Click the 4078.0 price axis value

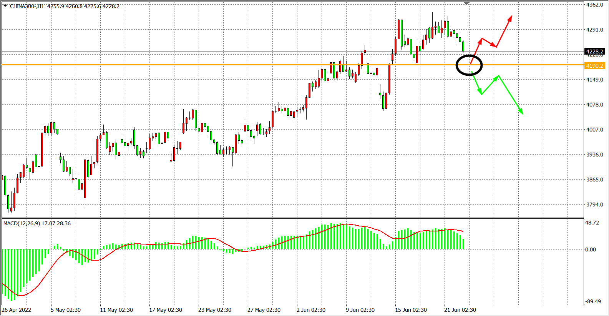pos(594,105)
